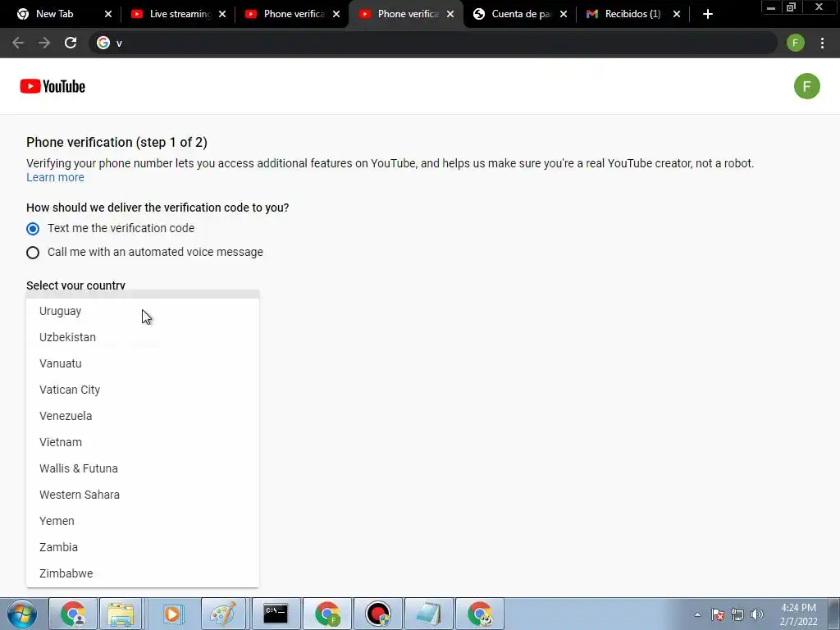Open Chrome three-dot menu
The image size is (840, 630).
pyautogui.click(x=822, y=43)
